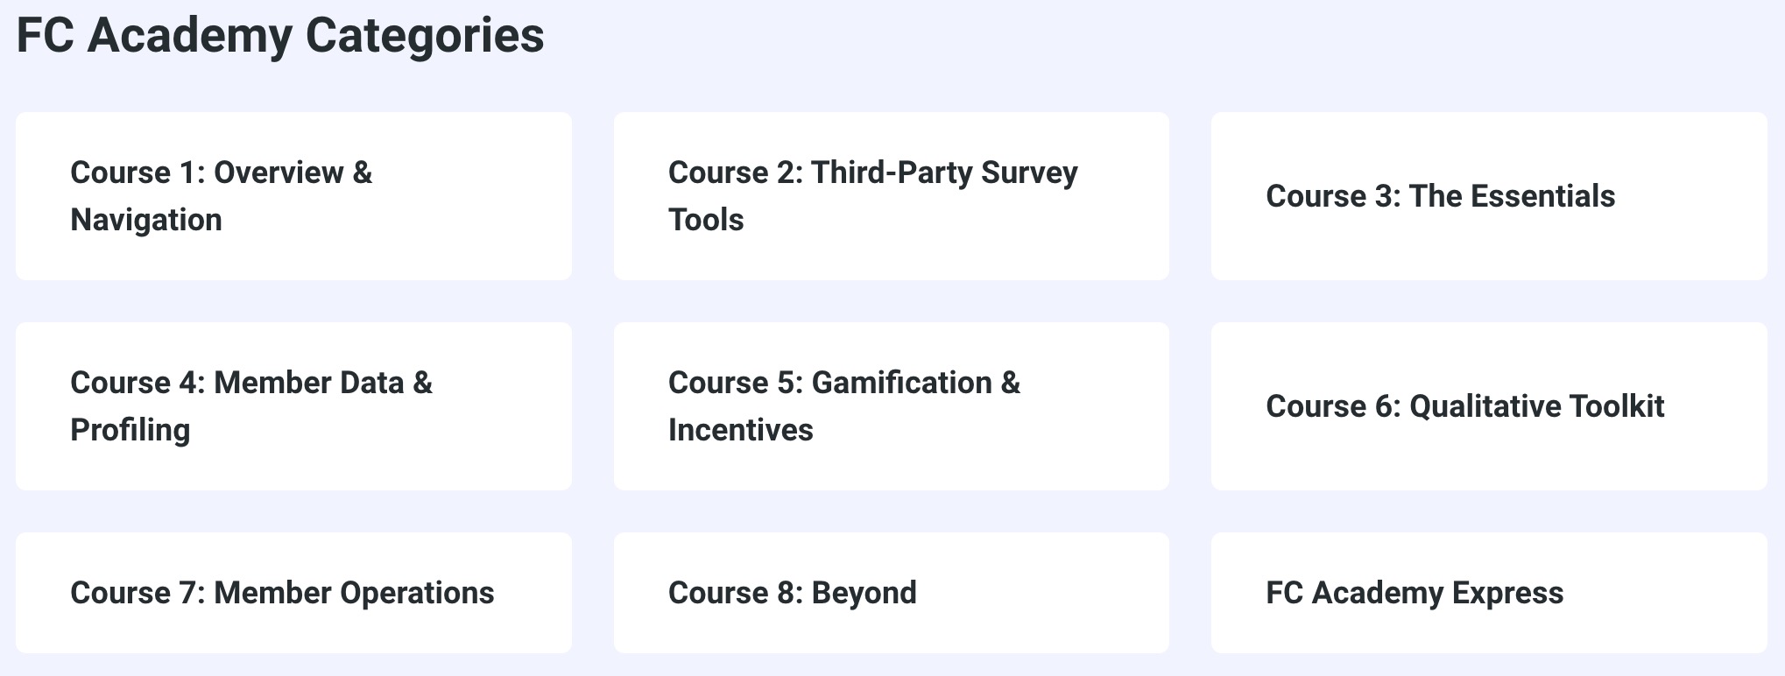Click "Tools" text in Course 2 card

(706, 220)
